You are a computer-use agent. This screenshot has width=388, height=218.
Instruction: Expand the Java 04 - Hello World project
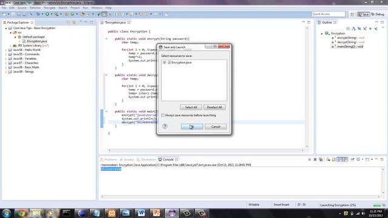[x=6, y=50]
